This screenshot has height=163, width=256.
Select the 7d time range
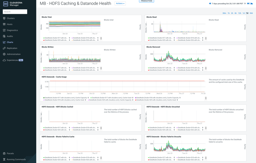247,13
